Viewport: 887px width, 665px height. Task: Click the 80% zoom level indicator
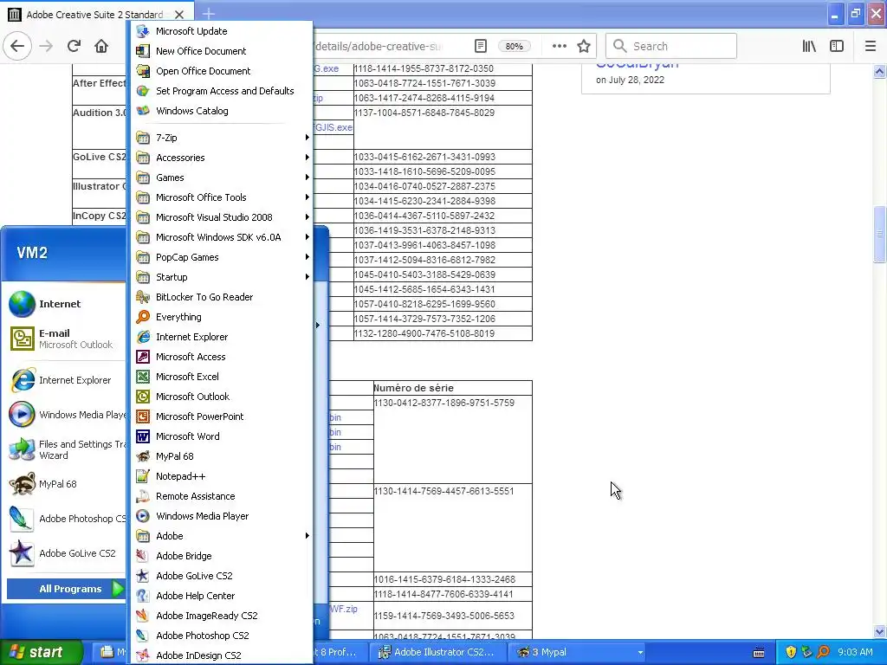[514, 47]
